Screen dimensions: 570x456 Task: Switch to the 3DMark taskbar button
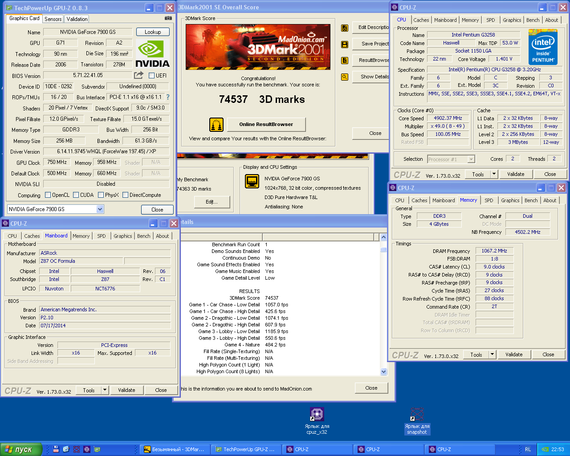175,449
